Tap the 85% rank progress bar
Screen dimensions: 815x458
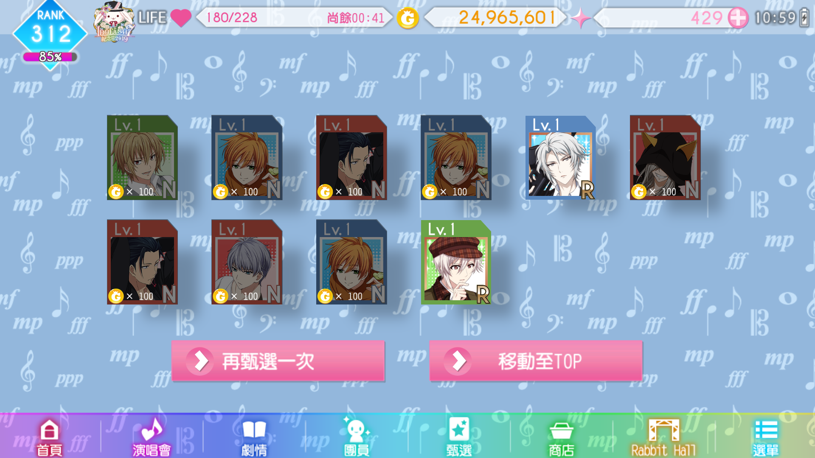click(50, 56)
